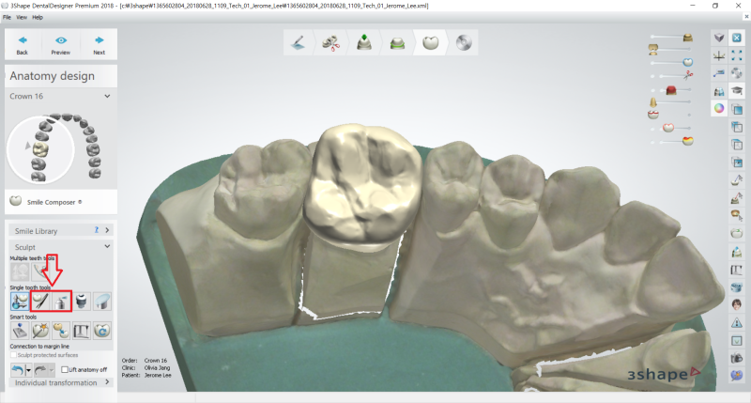Click the camera screenshot icon
The height and width of the screenshot is (403, 751).
point(737,358)
